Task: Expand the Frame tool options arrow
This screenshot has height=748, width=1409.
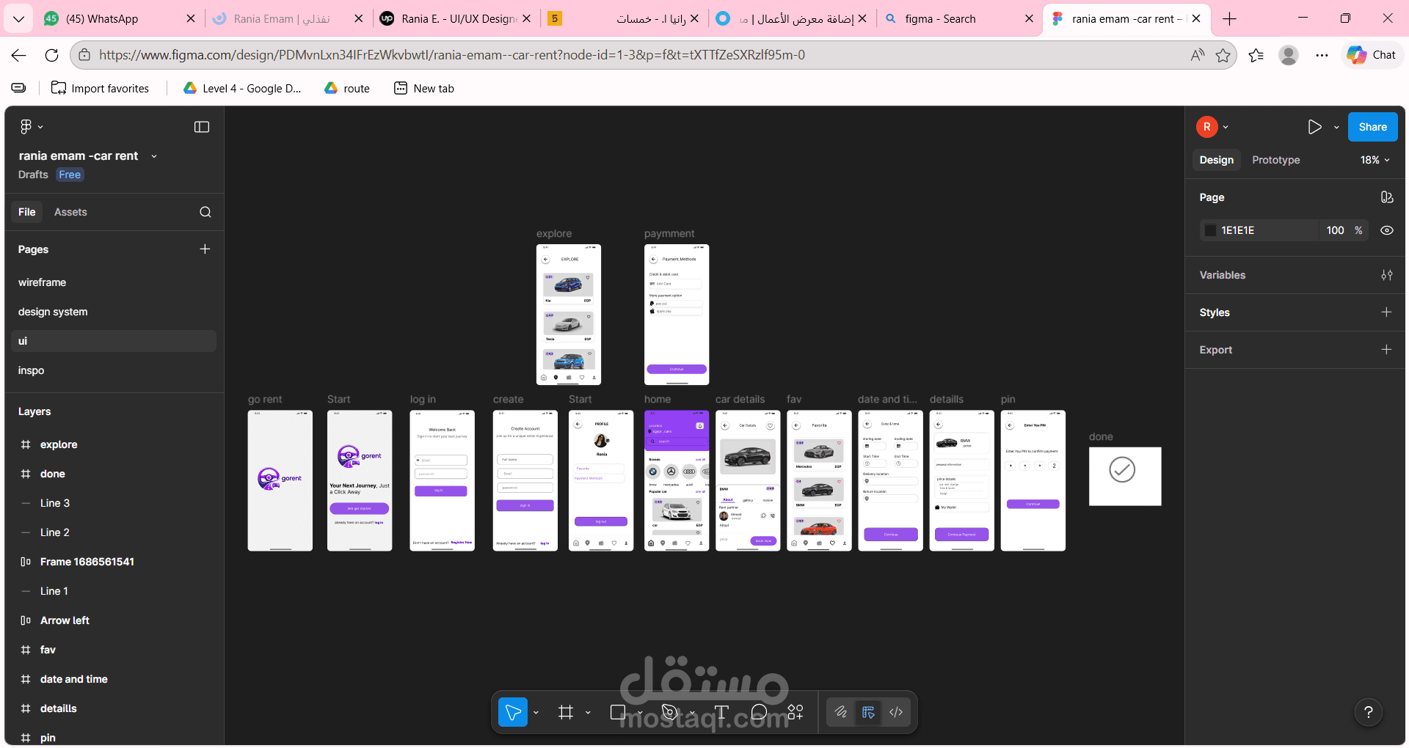Action: [x=588, y=712]
